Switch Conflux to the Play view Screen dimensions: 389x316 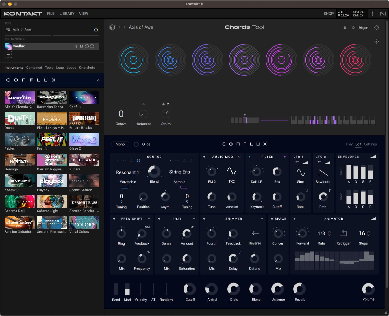(x=349, y=144)
